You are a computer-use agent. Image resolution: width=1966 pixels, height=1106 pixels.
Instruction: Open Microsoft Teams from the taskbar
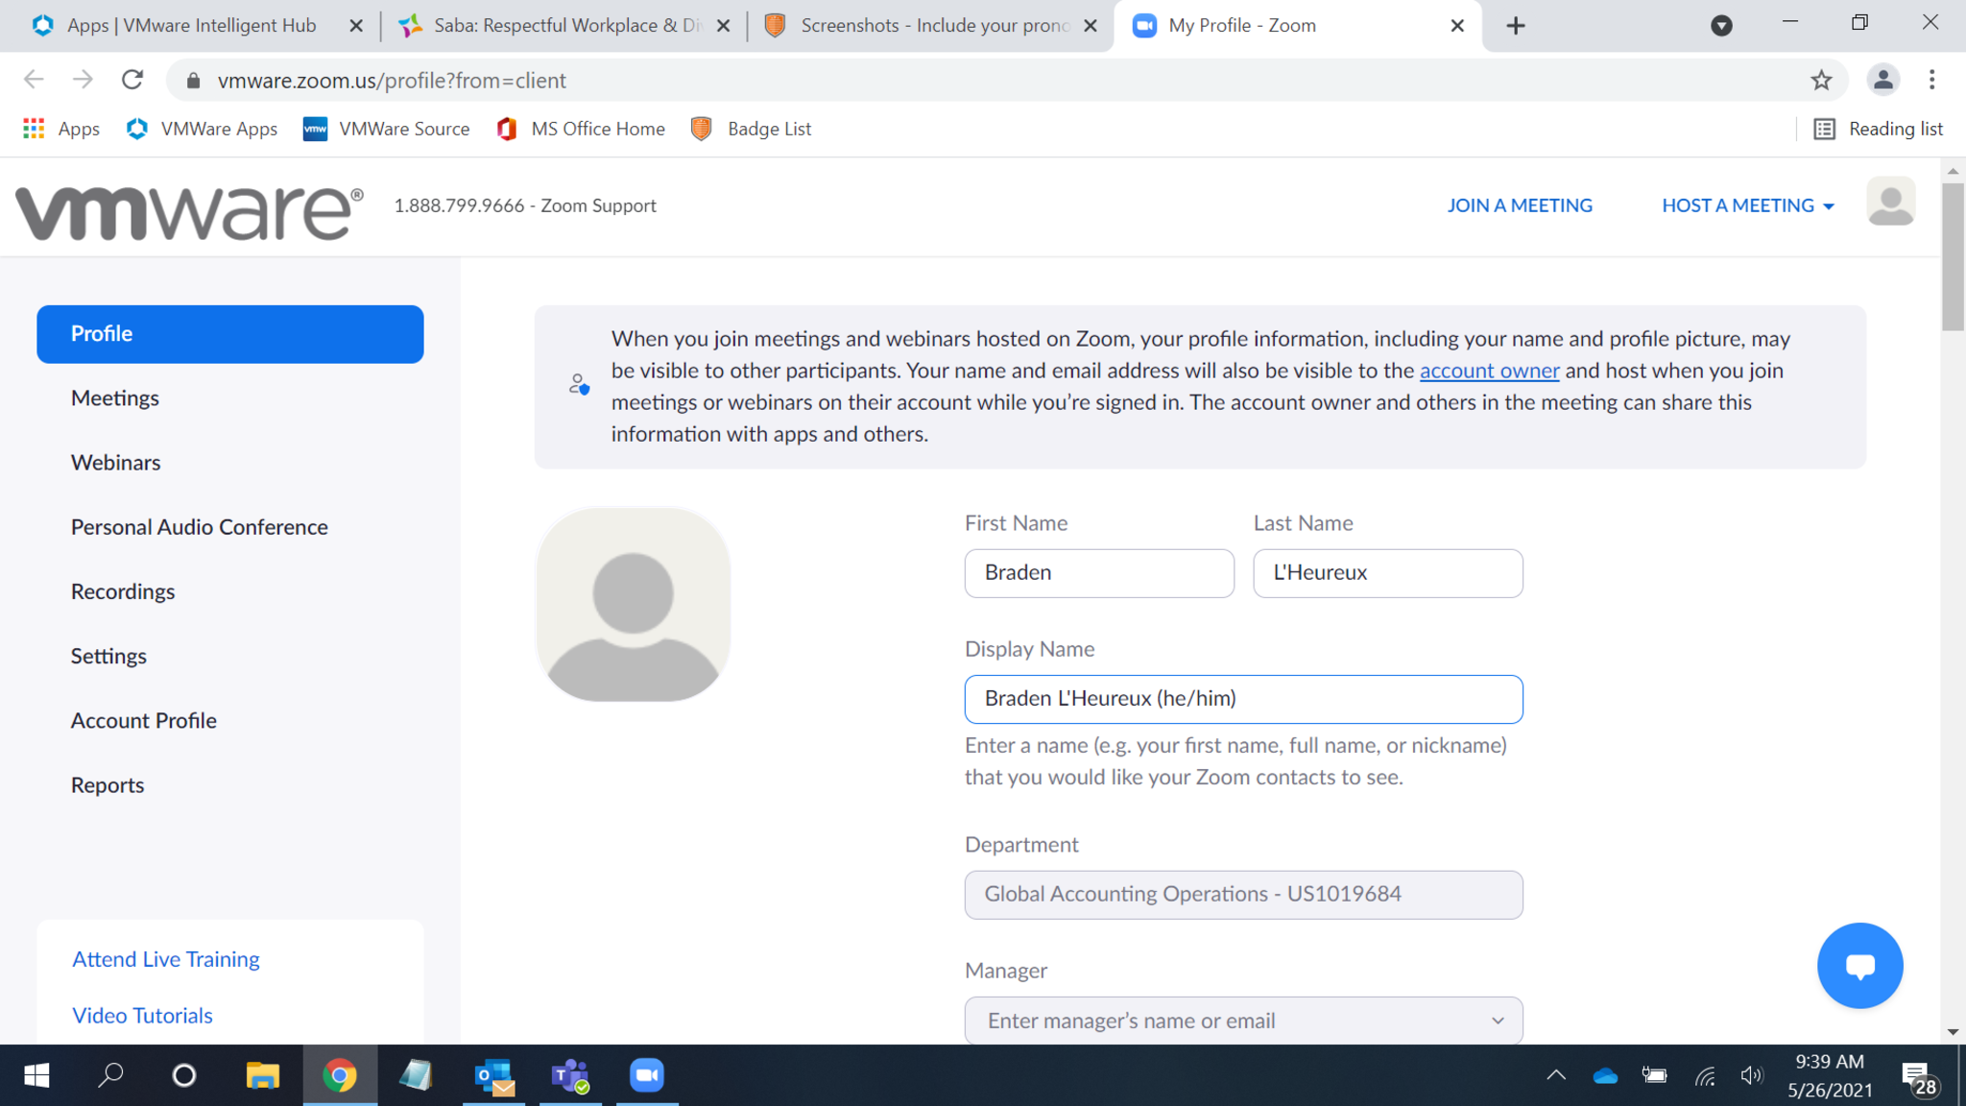[x=570, y=1075]
